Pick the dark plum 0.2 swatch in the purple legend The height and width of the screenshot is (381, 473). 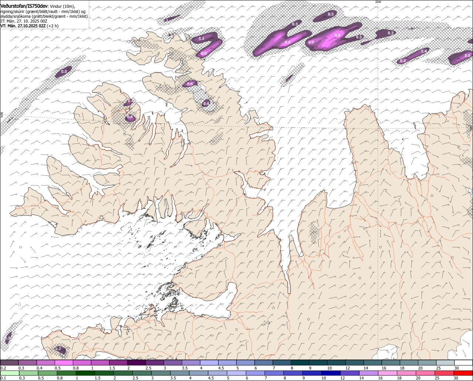pyautogui.click(x=9, y=363)
